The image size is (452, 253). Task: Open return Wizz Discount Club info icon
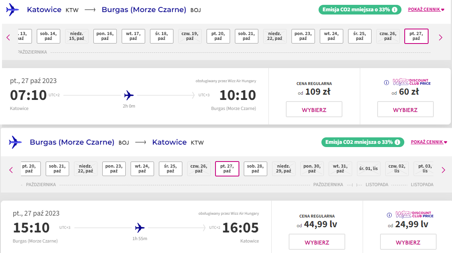(389, 215)
